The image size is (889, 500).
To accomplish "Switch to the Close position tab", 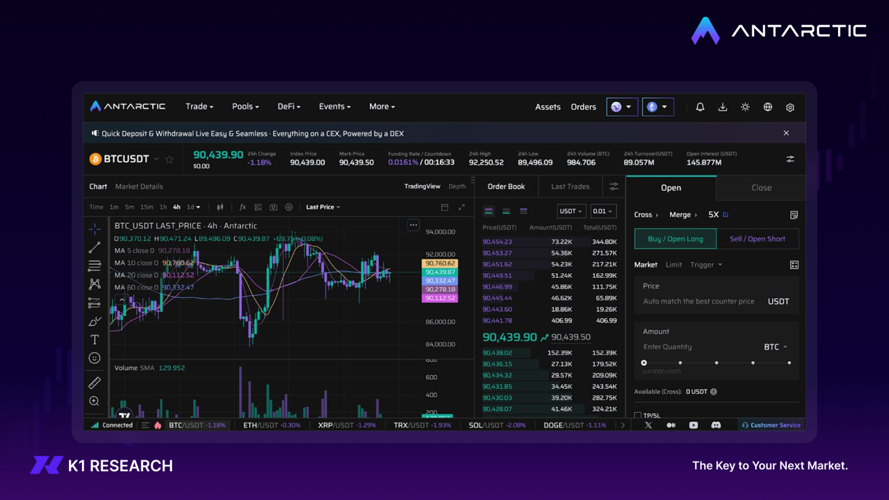I will tap(761, 188).
